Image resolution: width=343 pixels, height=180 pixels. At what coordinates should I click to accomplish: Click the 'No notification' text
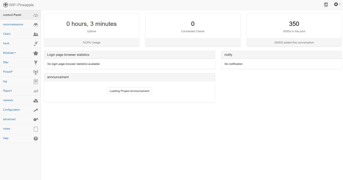tap(233, 64)
